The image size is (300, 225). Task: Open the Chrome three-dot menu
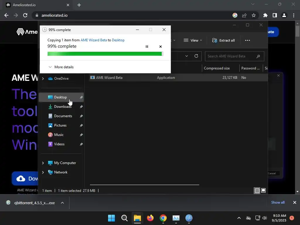click(294, 15)
